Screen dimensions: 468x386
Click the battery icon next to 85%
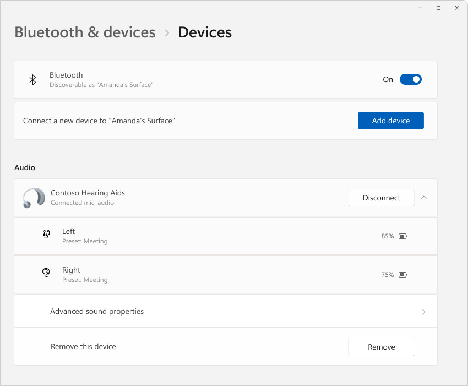[402, 236]
